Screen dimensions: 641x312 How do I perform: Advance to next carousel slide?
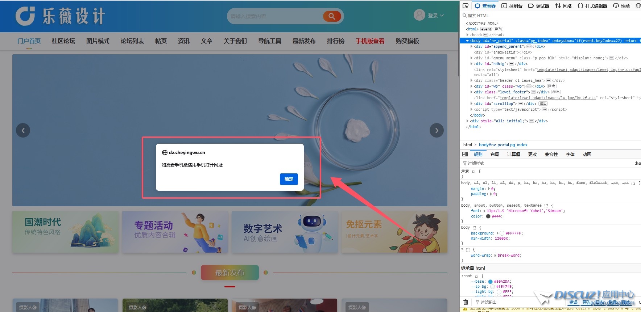pos(437,130)
